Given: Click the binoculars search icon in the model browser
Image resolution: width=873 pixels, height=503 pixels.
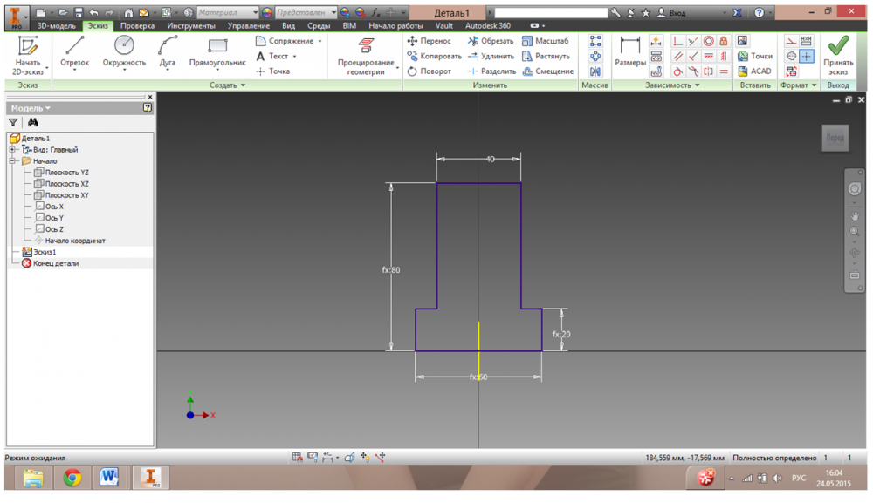Looking at the screenshot, I should point(33,123).
